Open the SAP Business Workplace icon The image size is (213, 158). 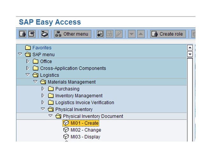45,34
